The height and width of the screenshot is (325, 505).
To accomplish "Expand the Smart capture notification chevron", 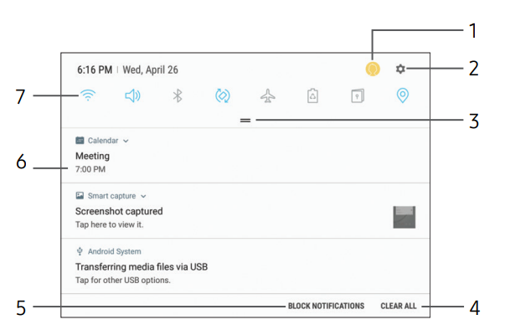I will [x=143, y=196].
